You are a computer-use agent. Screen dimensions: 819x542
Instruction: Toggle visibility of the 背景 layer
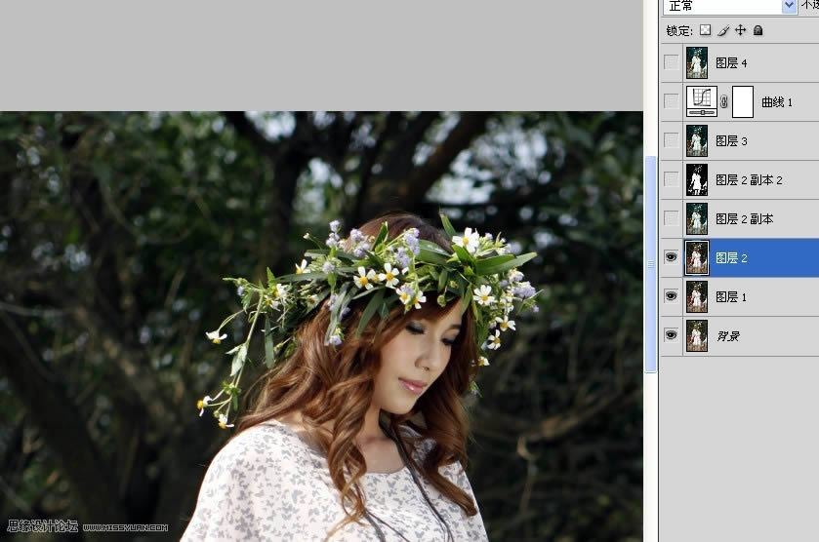671,335
